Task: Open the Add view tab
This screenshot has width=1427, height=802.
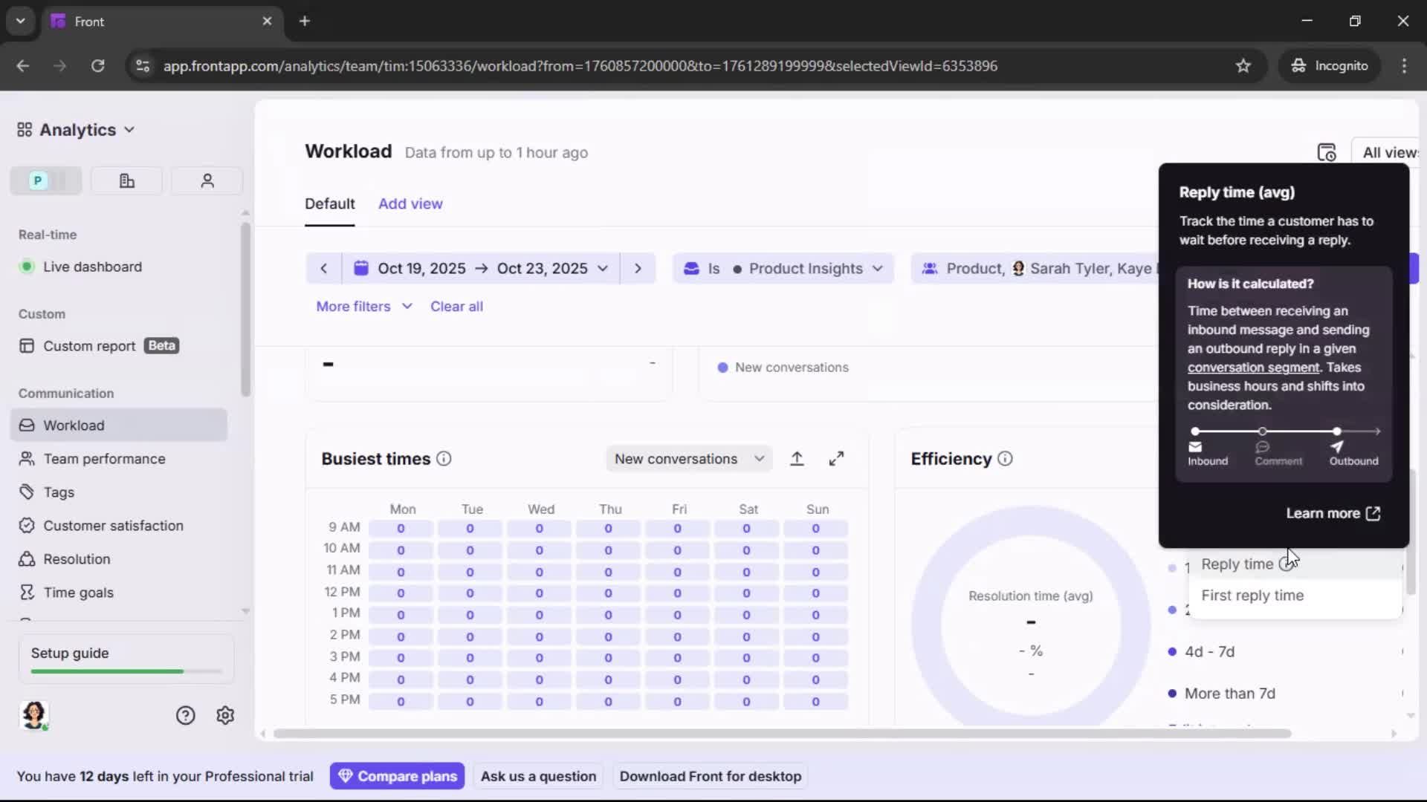Action: 410,203
